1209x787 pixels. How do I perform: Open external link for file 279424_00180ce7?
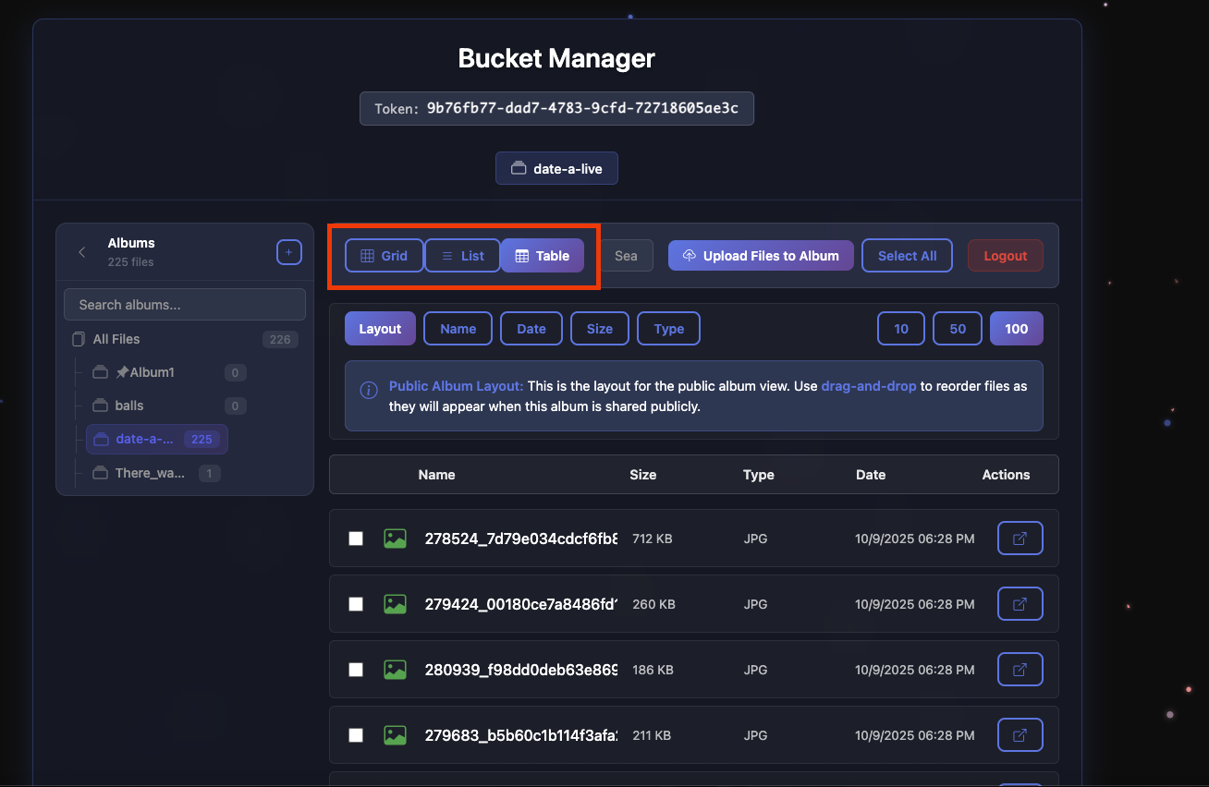[x=1020, y=604]
